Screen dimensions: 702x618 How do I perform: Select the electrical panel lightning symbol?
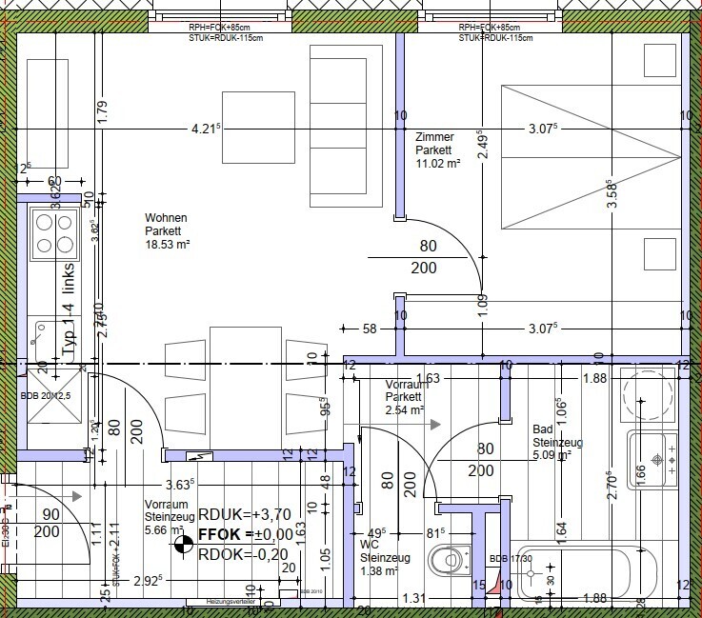coord(200,456)
